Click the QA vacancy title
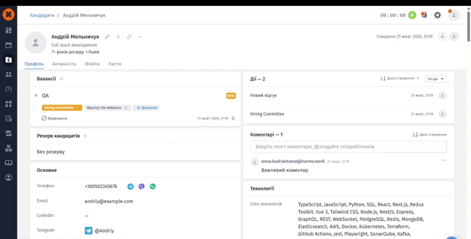Viewport: 471px width, 239px height. pyautogui.click(x=45, y=96)
